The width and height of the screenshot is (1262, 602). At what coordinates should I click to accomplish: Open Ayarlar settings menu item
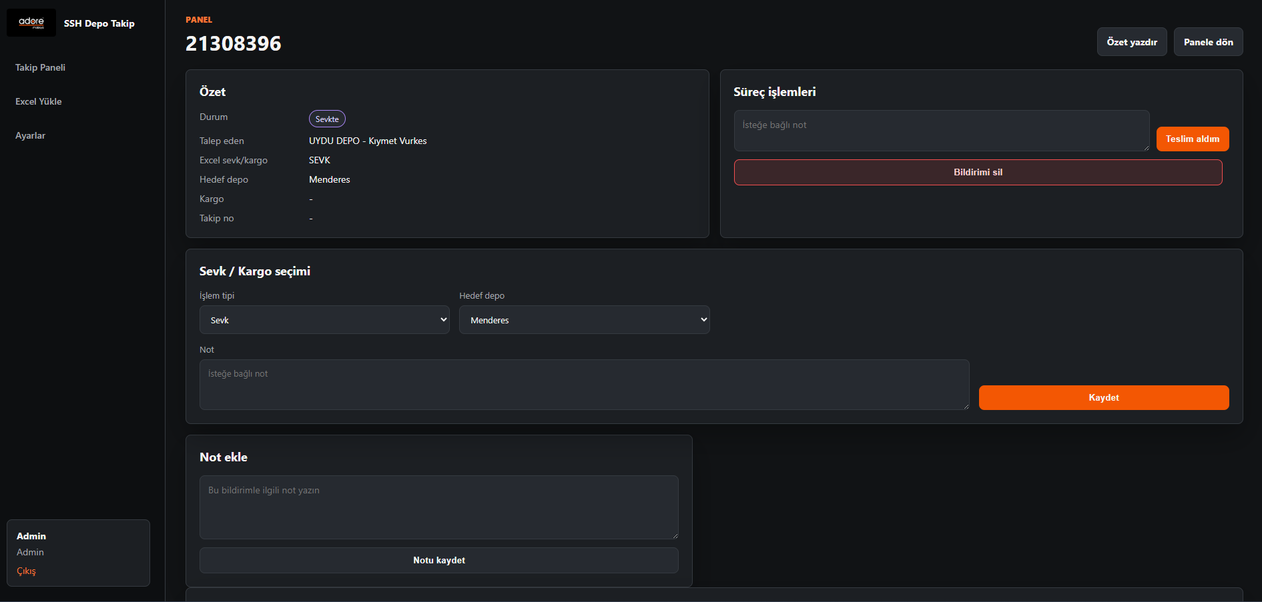[31, 135]
